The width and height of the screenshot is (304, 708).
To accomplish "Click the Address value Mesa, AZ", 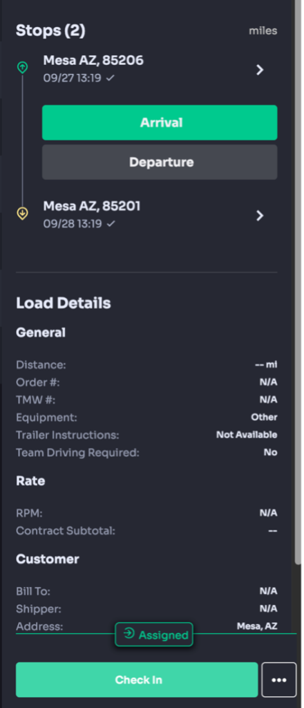I will click(257, 626).
